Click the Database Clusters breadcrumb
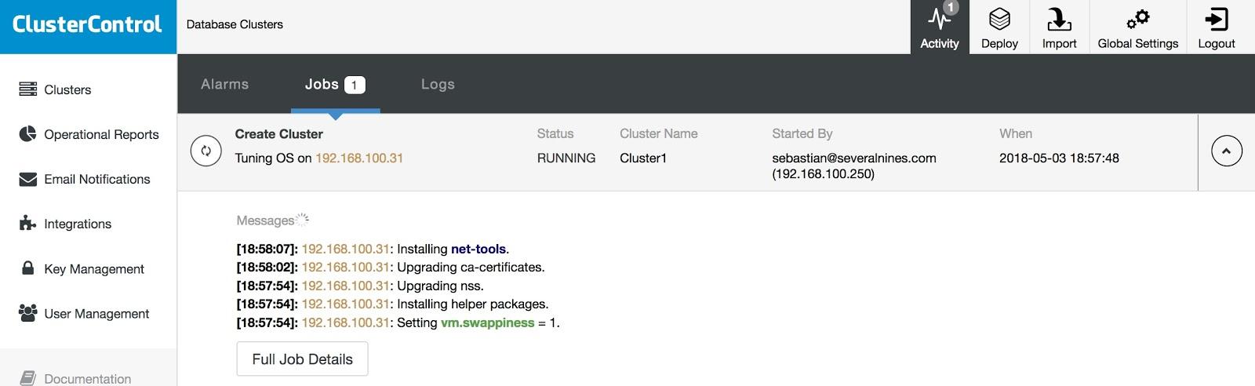1255x386 pixels. (x=235, y=24)
